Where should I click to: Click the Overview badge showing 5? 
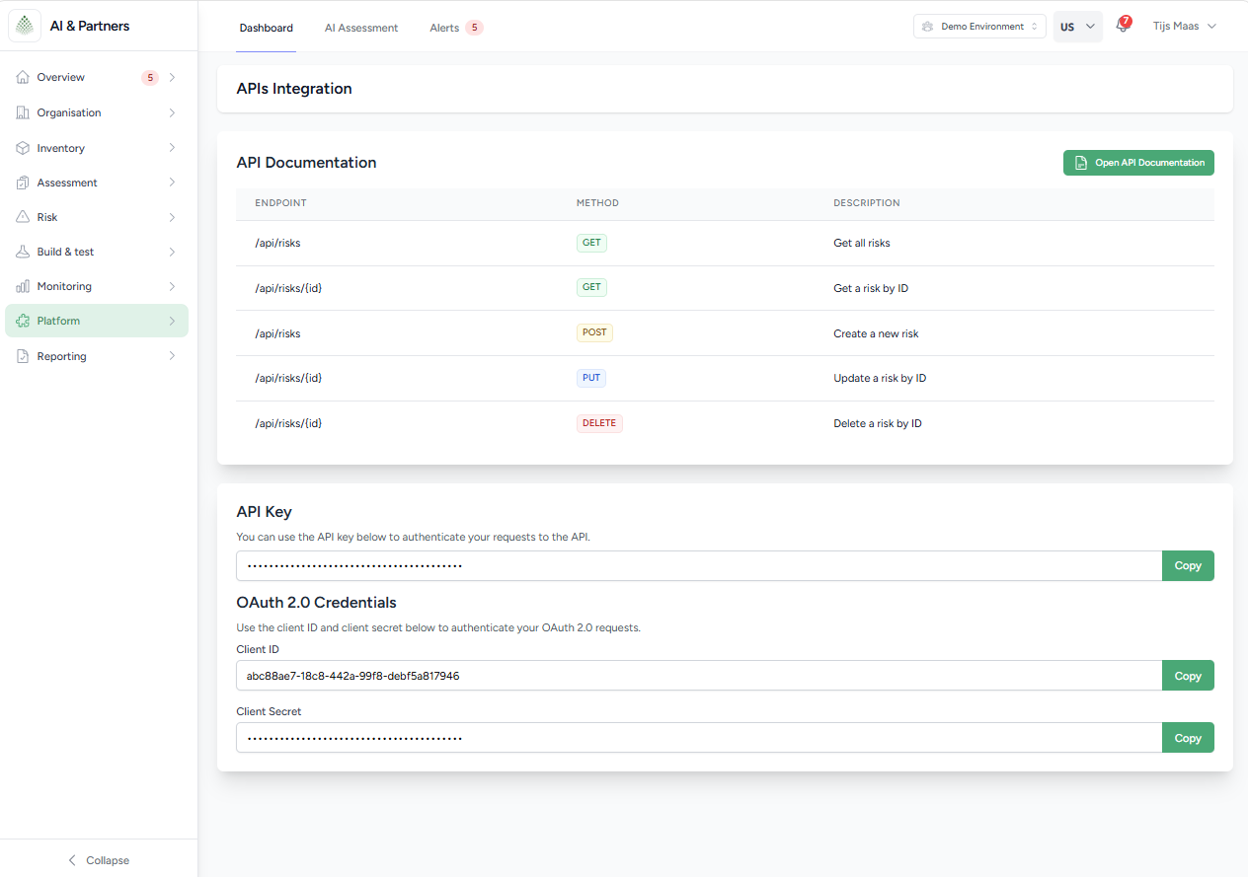pos(150,77)
